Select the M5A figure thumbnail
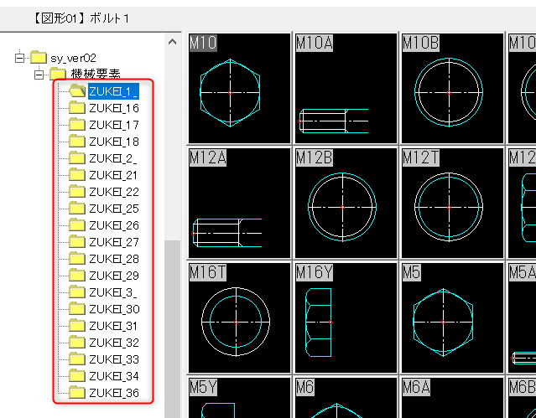This screenshot has width=536, height=418. point(522,318)
